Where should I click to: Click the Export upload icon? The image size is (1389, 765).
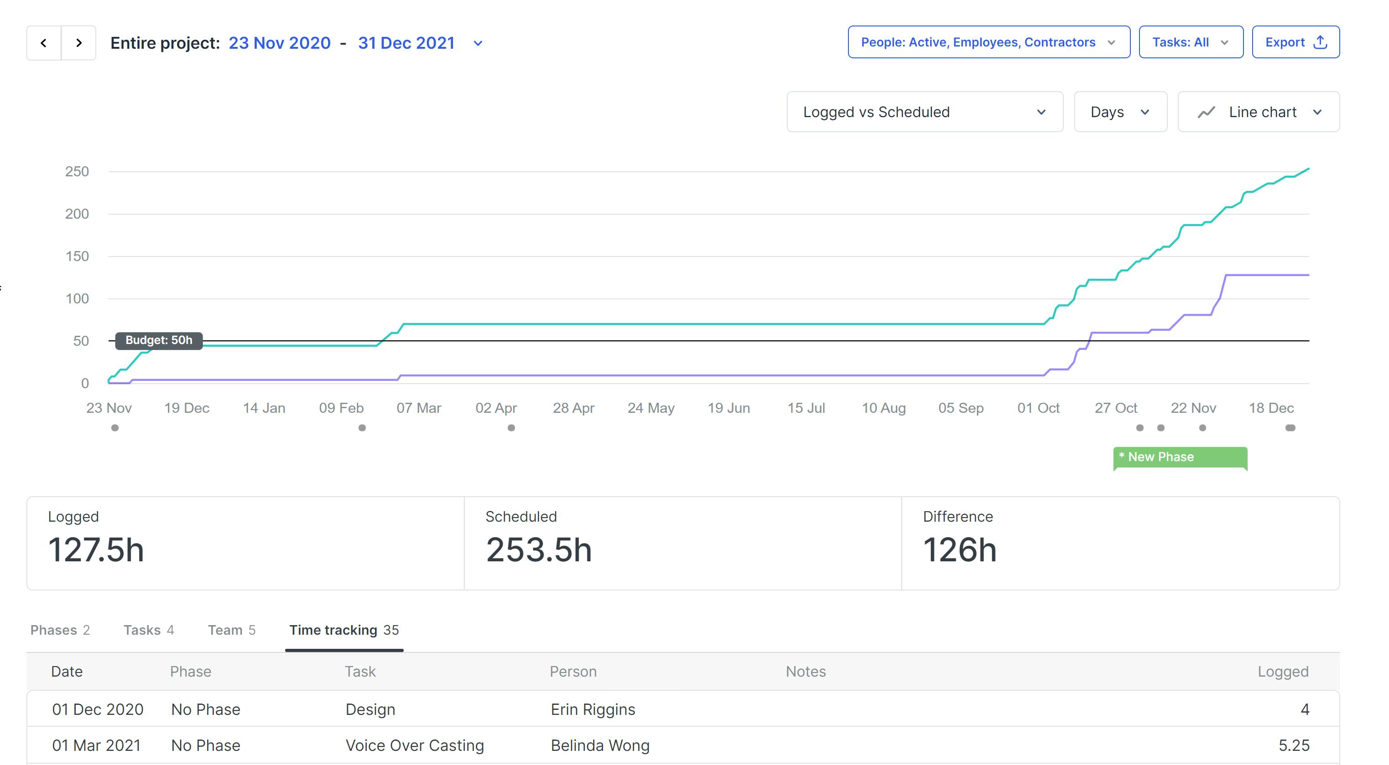click(1320, 42)
